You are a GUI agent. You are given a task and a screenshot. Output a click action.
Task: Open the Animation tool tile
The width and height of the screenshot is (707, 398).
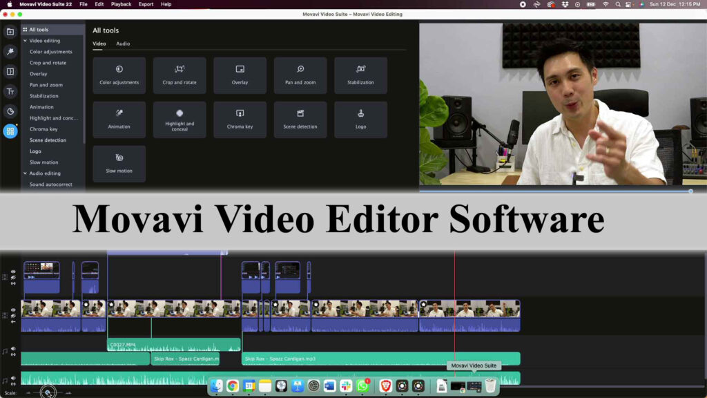coord(119,120)
